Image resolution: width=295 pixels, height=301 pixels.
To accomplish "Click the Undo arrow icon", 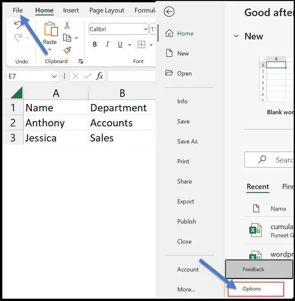I will [x=18, y=25].
